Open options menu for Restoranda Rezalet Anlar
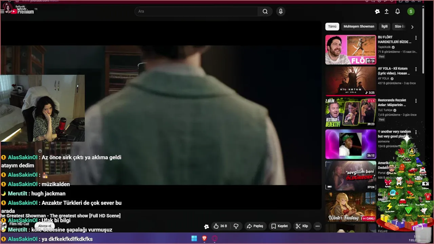This screenshot has height=244, width=434. 416,101
